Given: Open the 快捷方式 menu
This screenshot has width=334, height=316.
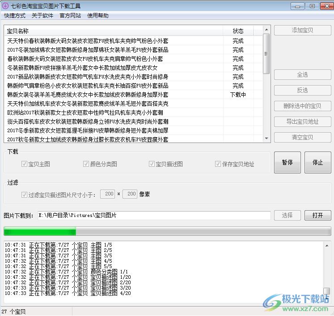Looking at the screenshot, I should pos(15,16).
